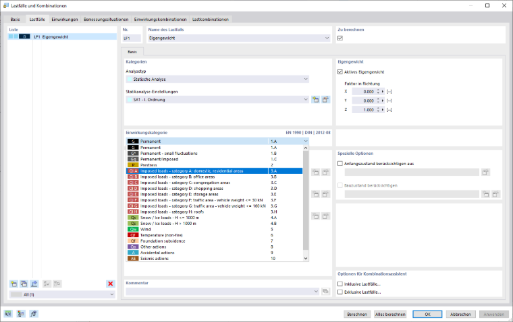Click the Berechnen button
The image size is (513, 322).
(x=357, y=314)
